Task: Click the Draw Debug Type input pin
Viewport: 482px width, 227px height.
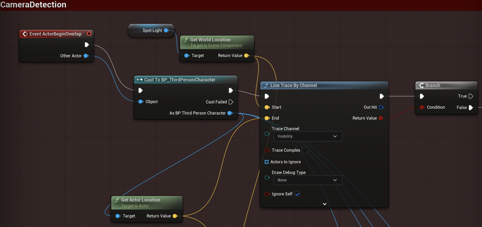Action: tap(267, 177)
